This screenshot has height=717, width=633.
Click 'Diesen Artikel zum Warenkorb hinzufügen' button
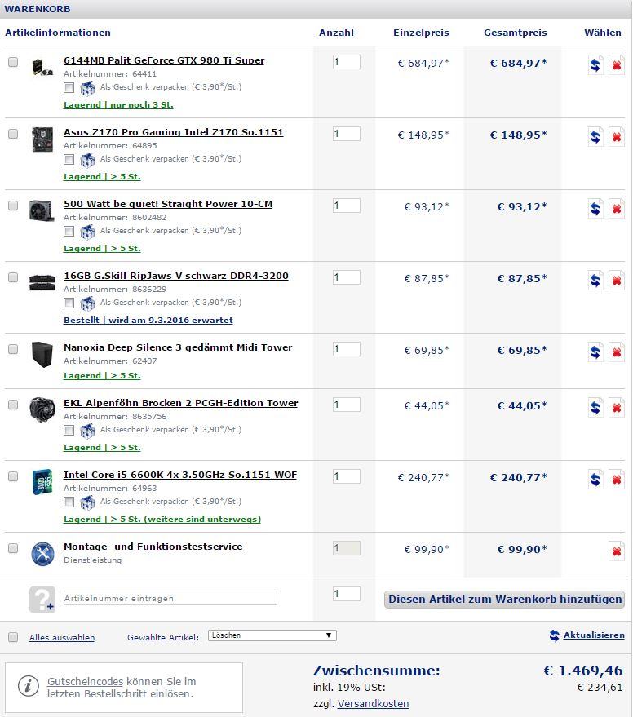point(504,599)
